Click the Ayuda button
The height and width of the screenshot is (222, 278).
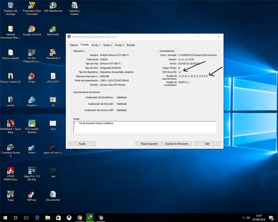pos(82,144)
